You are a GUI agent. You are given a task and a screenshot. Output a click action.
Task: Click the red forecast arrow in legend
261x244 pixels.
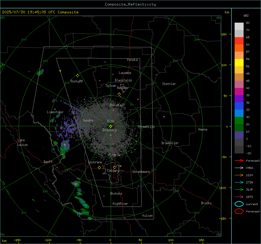(239, 160)
